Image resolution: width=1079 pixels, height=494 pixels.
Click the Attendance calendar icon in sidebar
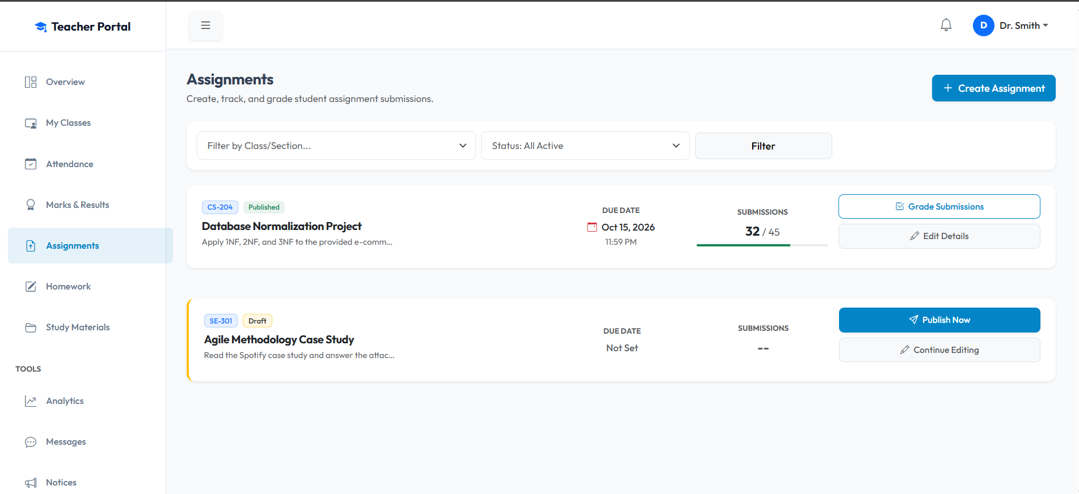pyautogui.click(x=31, y=164)
